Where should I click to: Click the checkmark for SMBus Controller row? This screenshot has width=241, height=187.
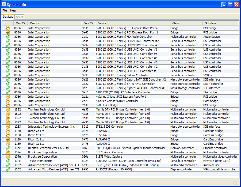pyautogui.click(x=8, y=75)
